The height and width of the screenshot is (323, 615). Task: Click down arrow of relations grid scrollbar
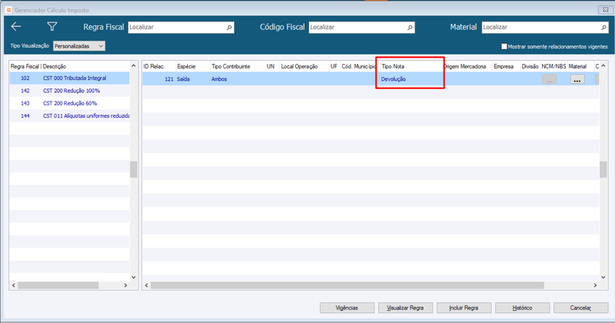coord(603,277)
